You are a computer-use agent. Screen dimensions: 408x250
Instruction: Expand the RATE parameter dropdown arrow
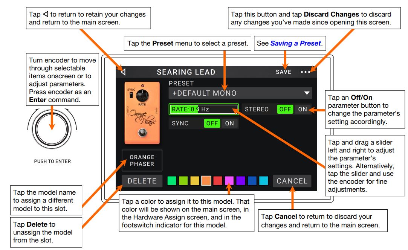tap(235, 109)
